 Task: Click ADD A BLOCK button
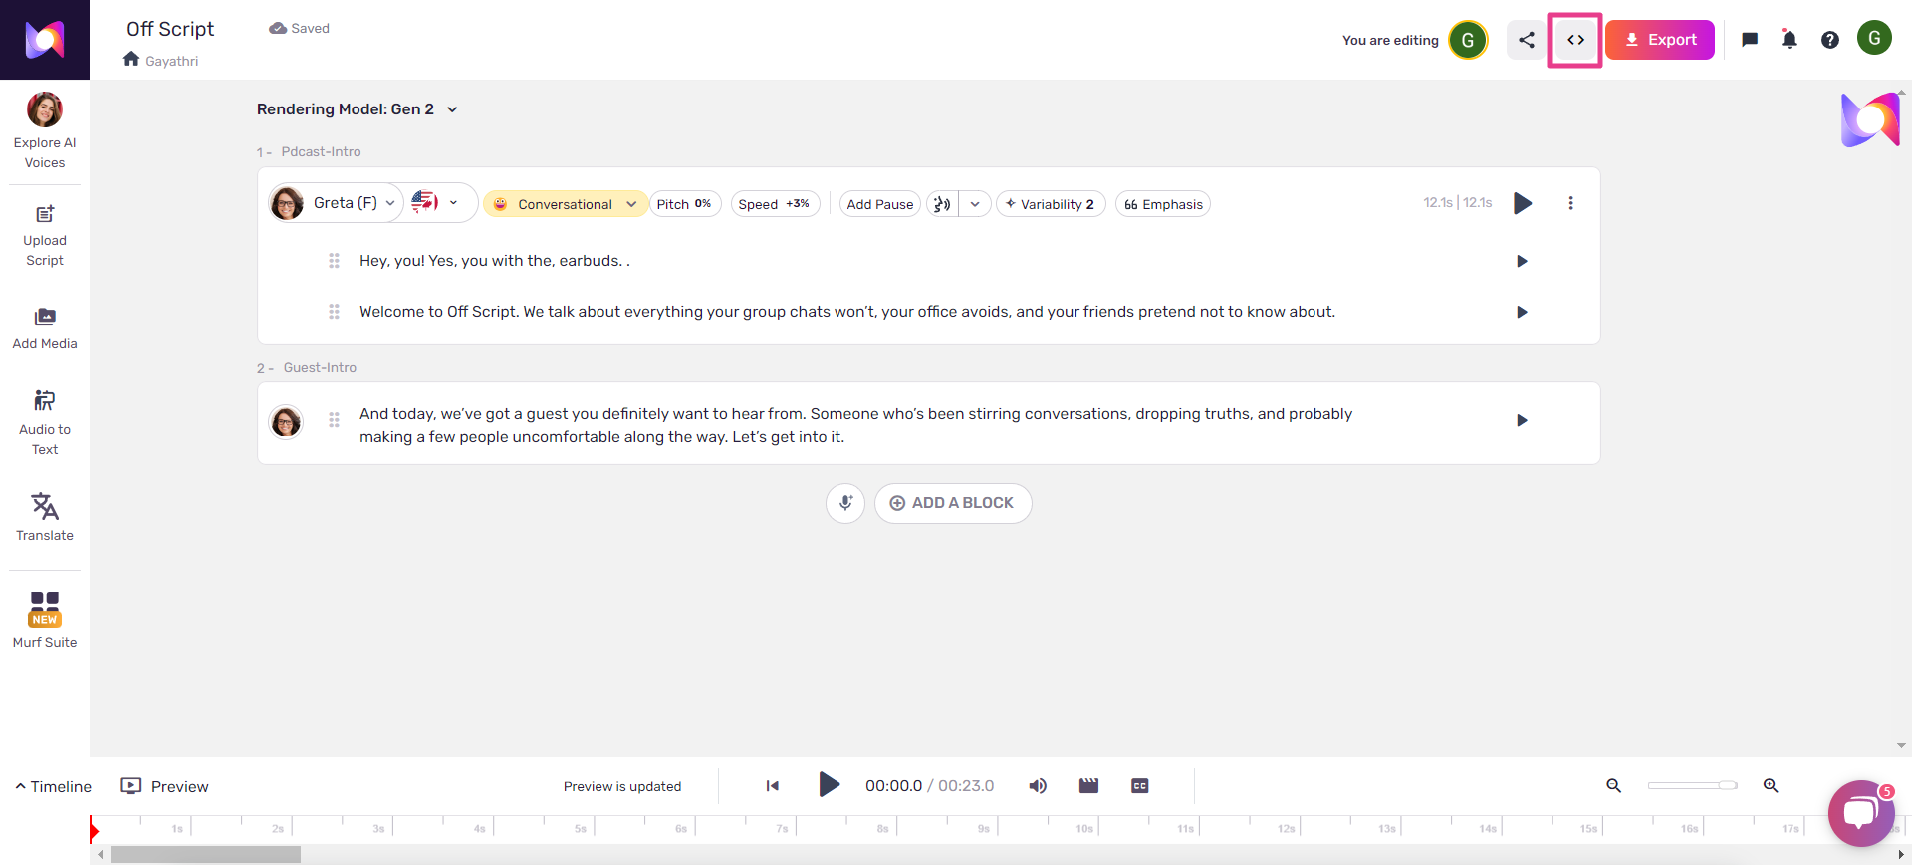point(953,503)
